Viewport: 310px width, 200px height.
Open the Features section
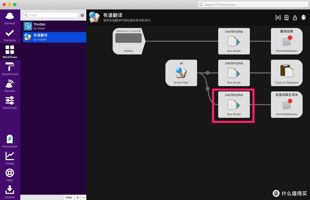click(x=10, y=35)
